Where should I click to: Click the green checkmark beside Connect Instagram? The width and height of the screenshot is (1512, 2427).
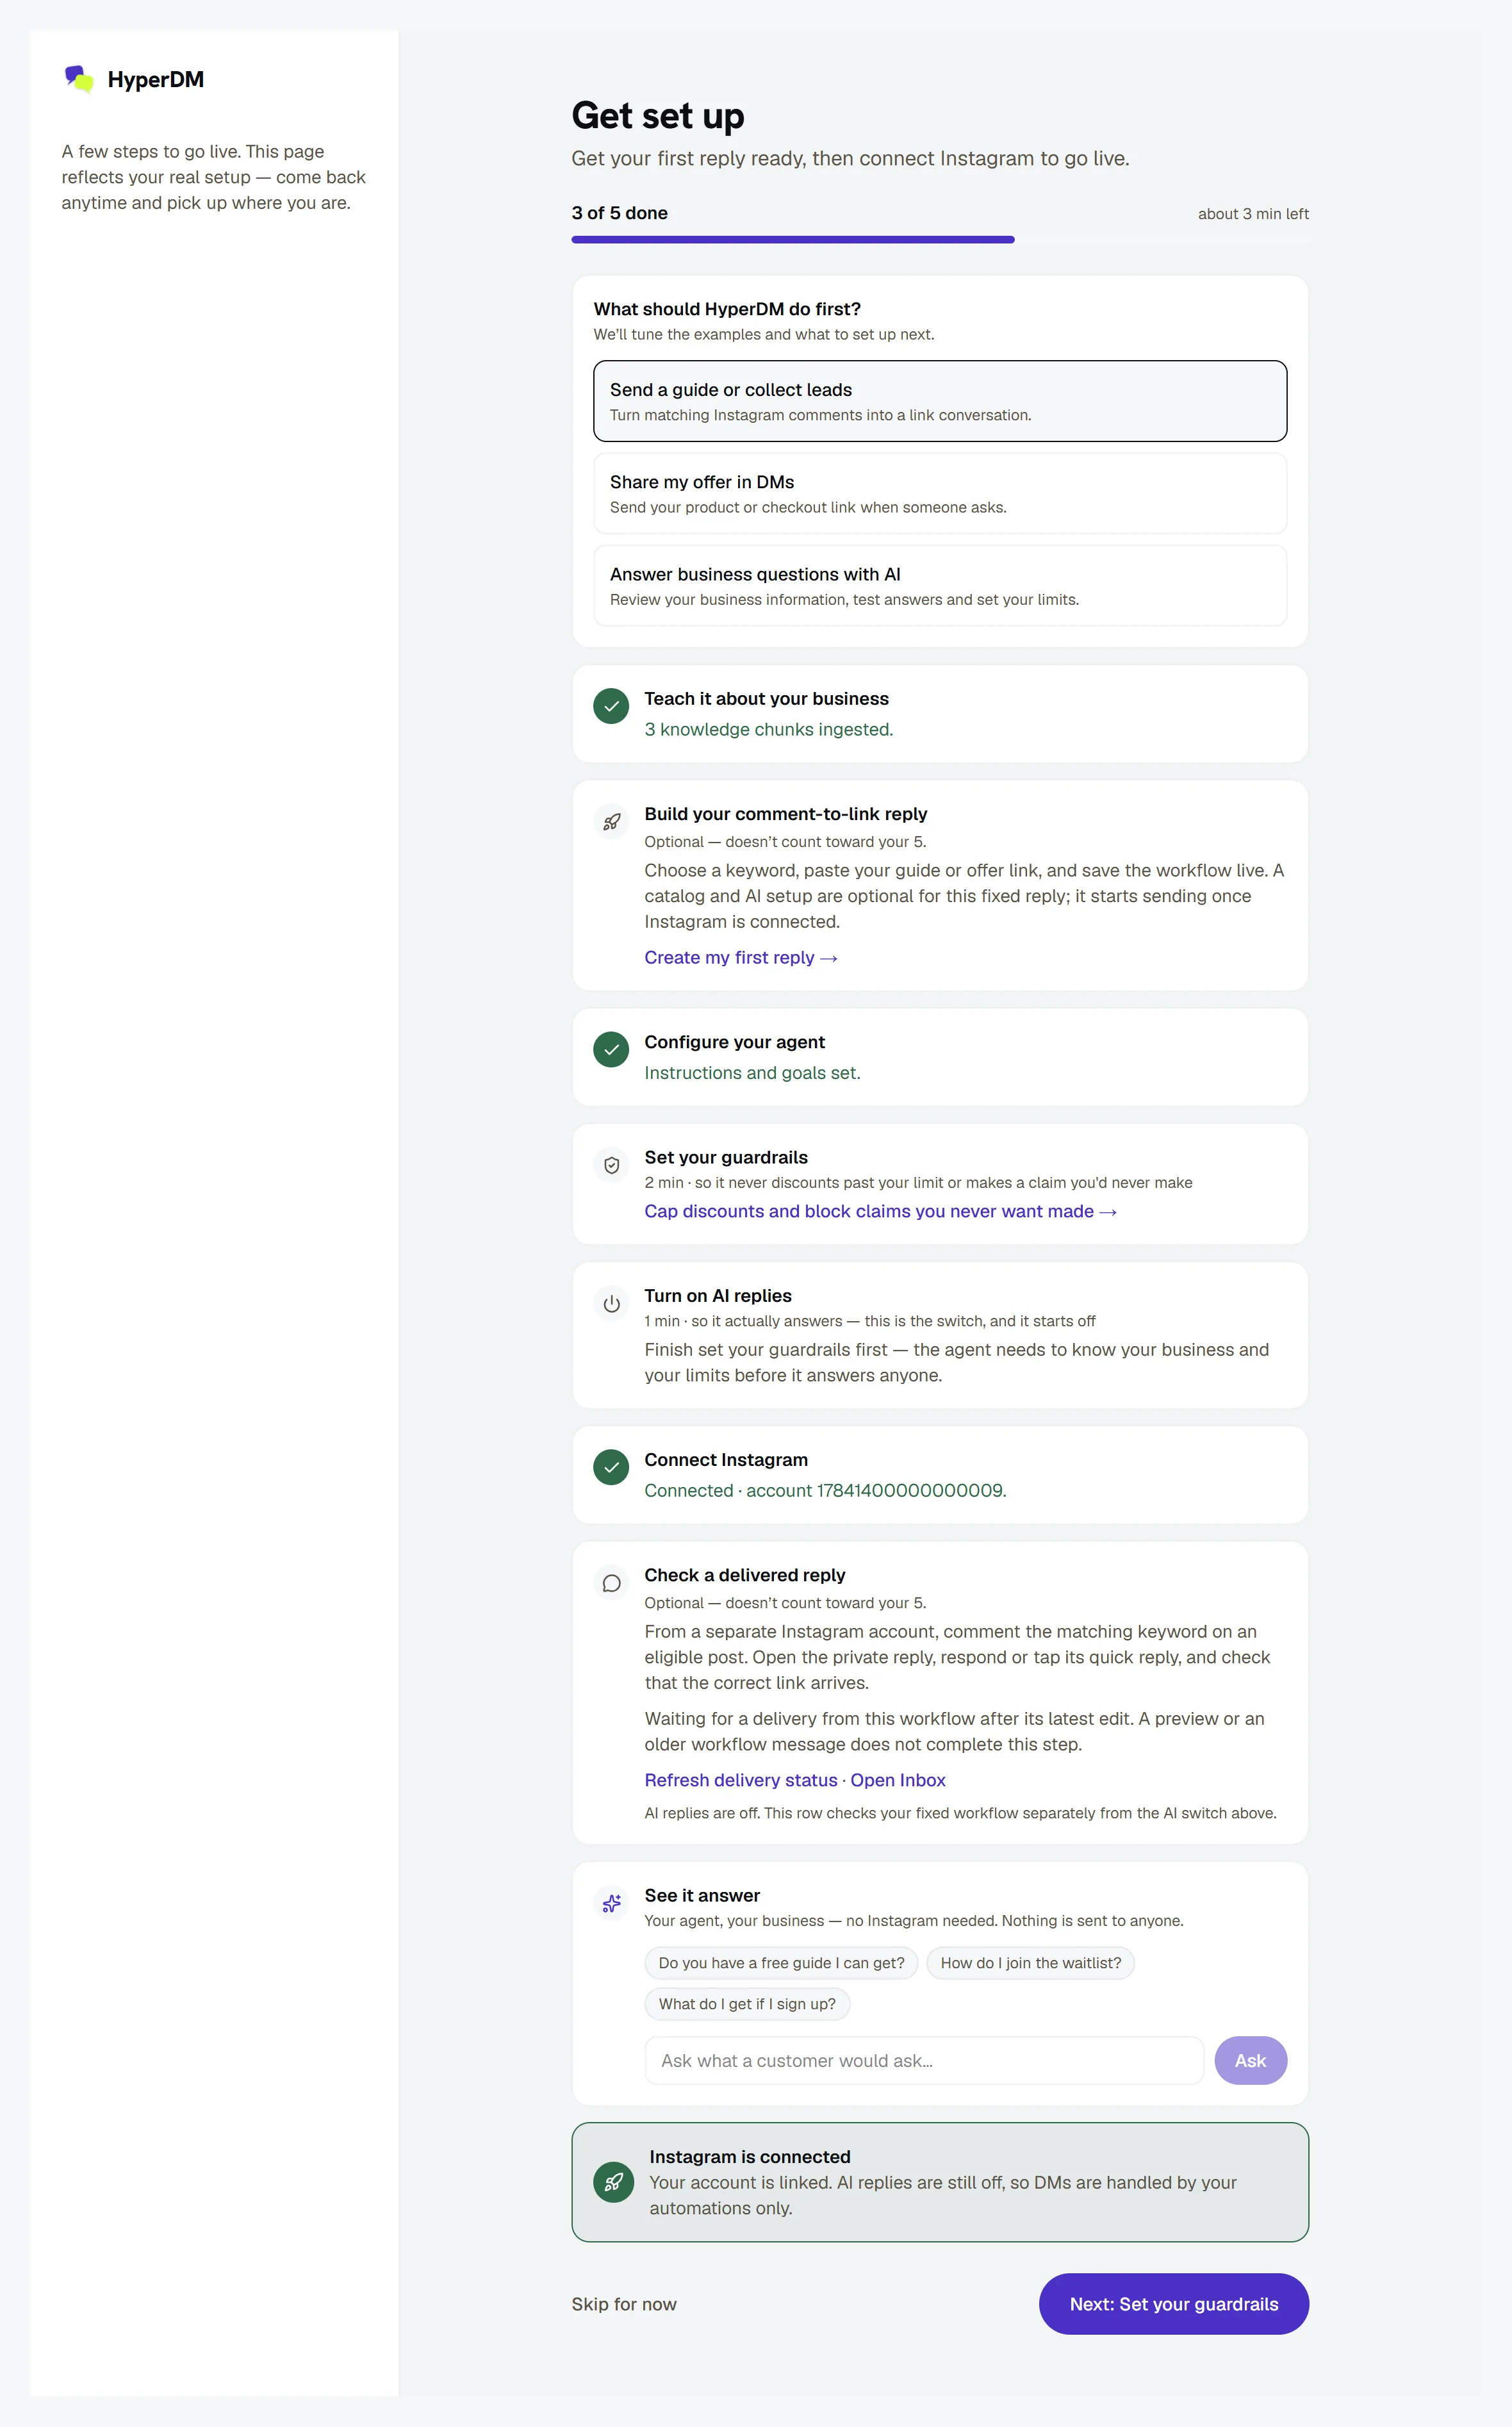611,1468
